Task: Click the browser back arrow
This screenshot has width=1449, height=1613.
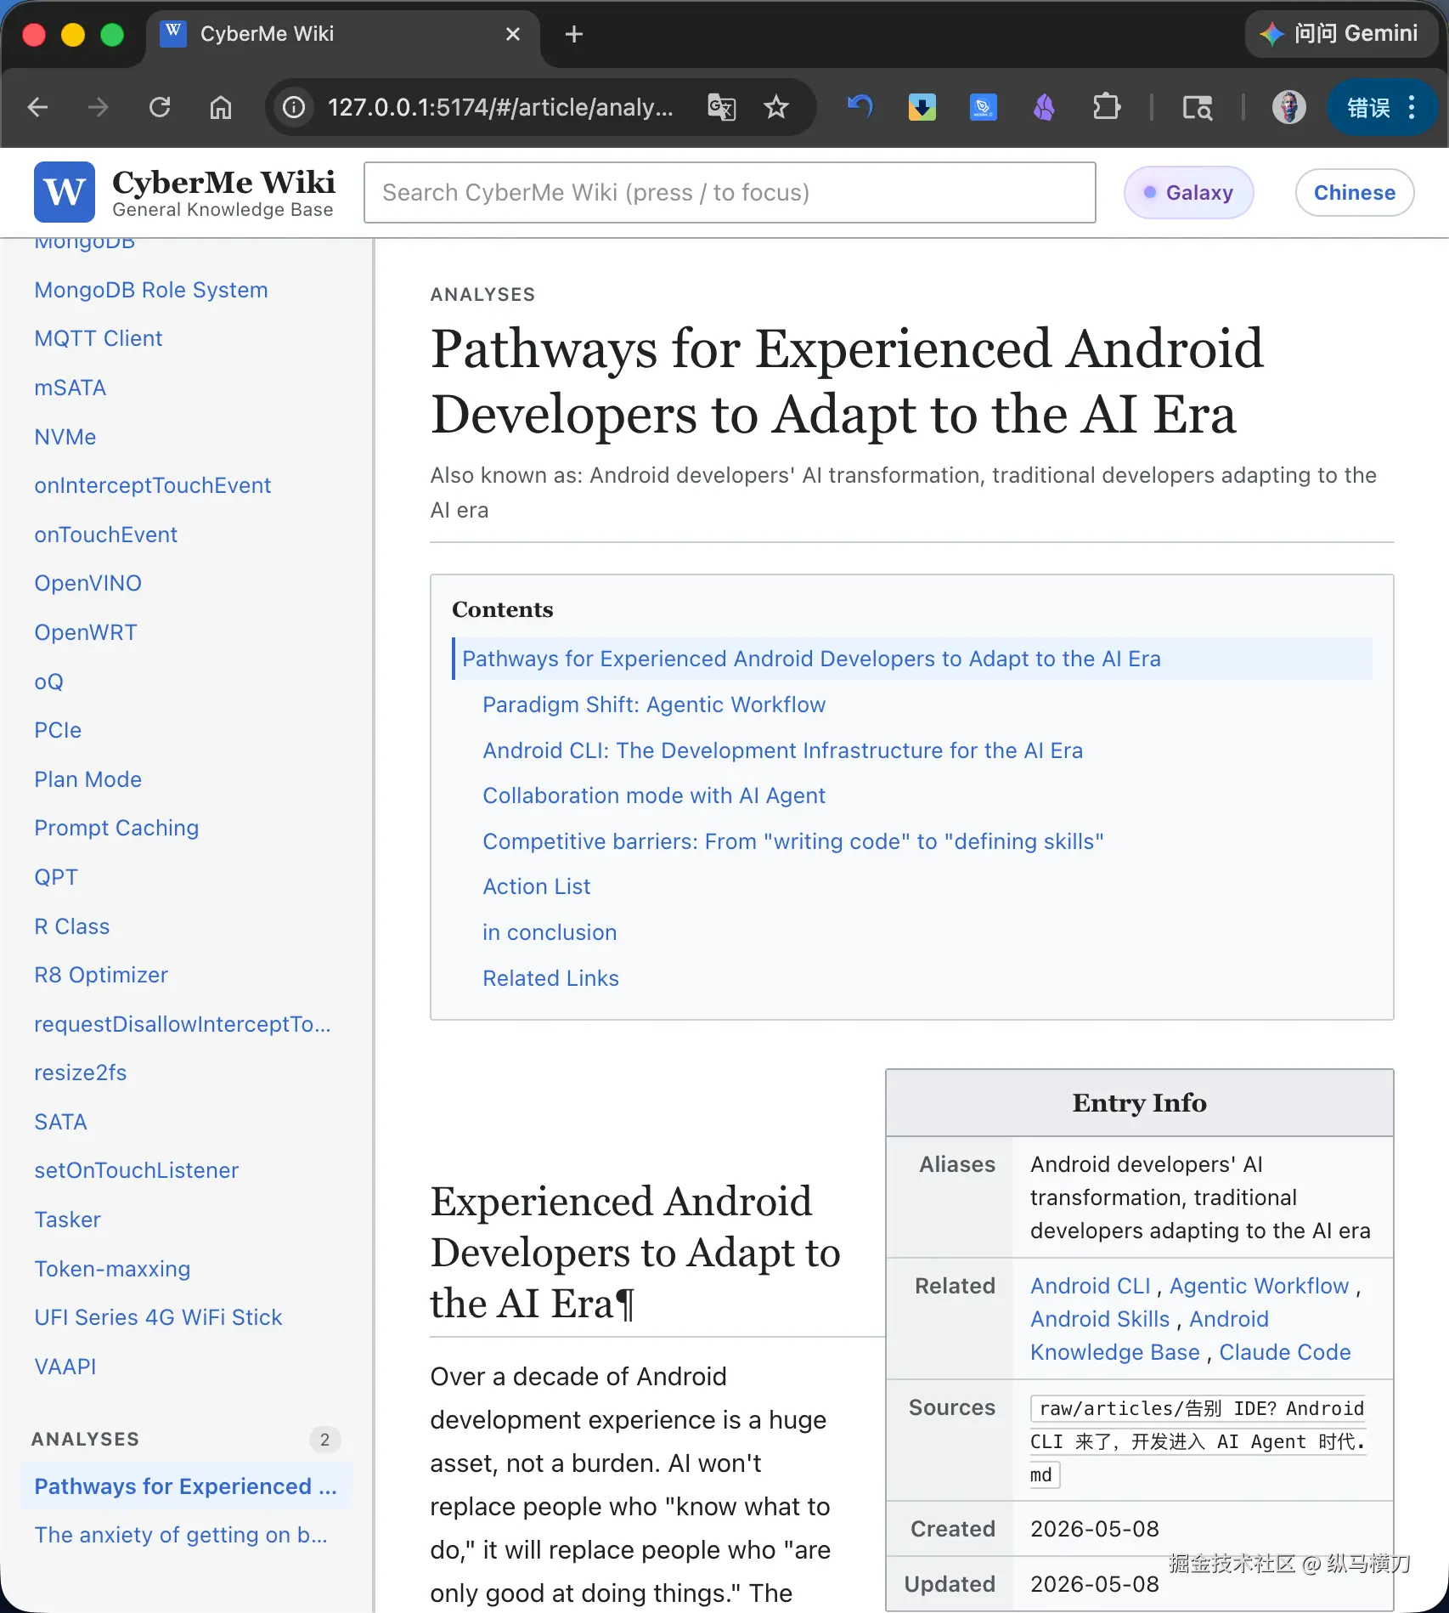Action: tap(38, 107)
